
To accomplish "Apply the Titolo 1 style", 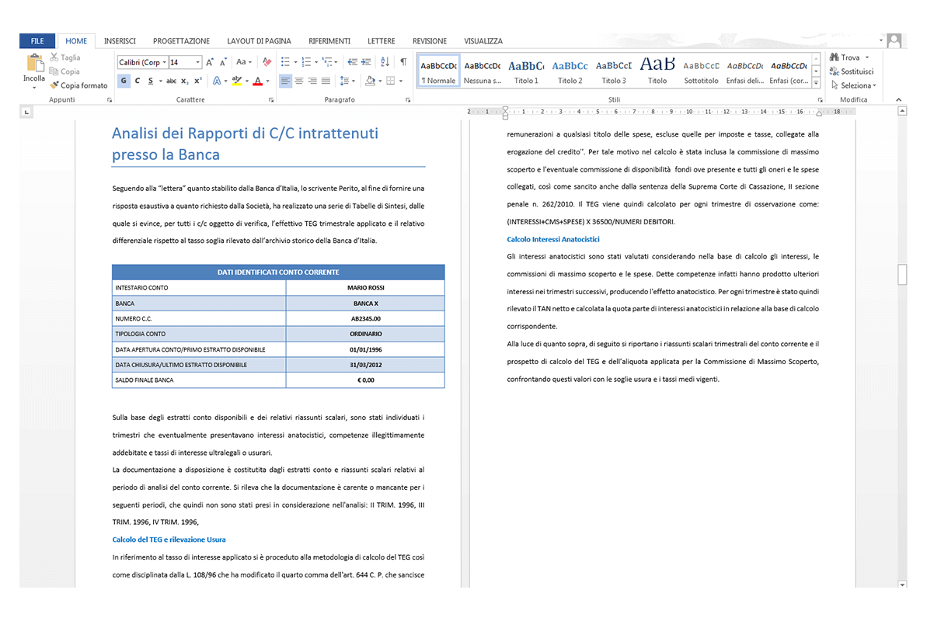I will 526,71.
